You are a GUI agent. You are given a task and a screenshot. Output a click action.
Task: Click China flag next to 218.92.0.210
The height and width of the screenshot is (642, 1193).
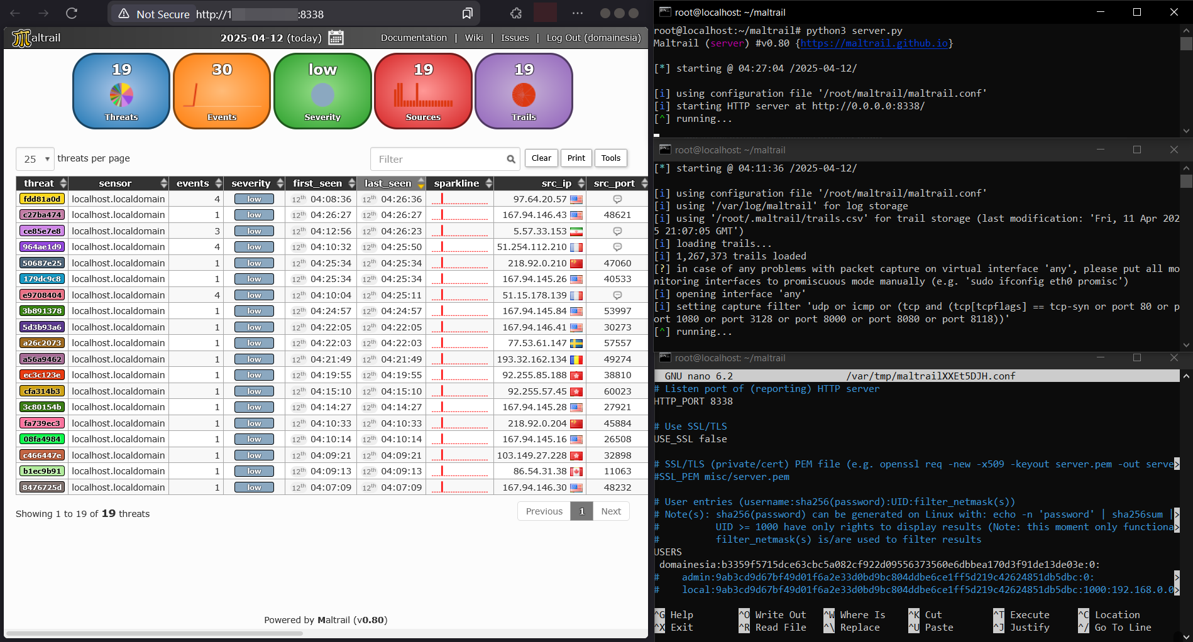[x=576, y=263]
